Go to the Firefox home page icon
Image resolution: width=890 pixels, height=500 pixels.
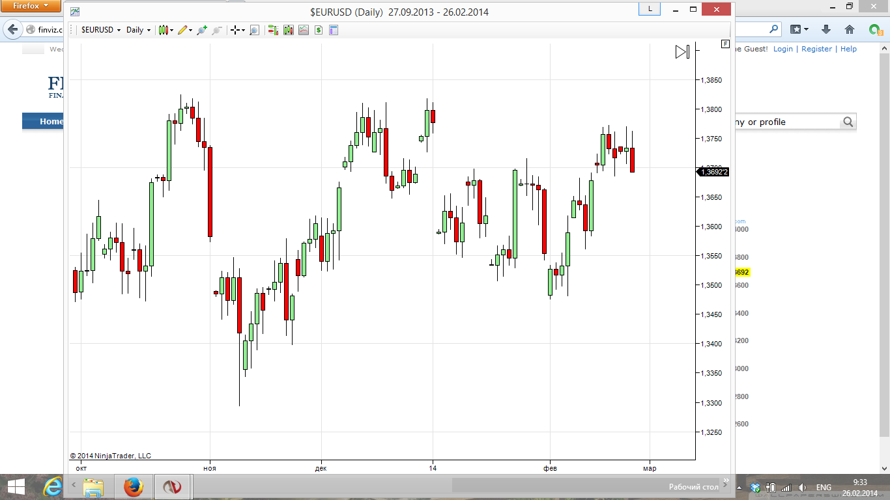[x=849, y=29]
